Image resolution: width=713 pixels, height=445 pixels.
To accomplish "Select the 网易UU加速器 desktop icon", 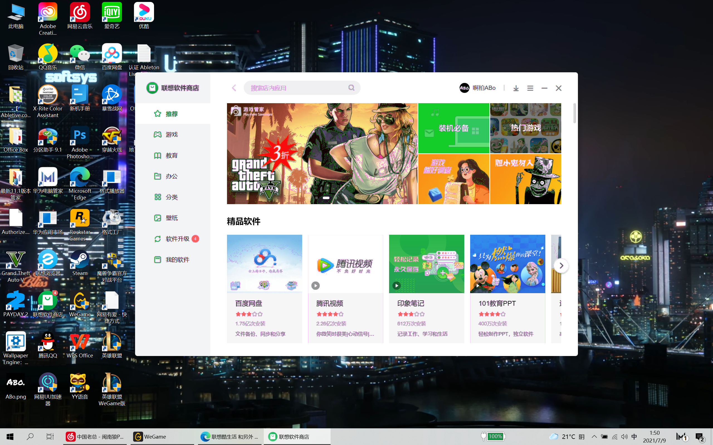I will tap(48, 390).
